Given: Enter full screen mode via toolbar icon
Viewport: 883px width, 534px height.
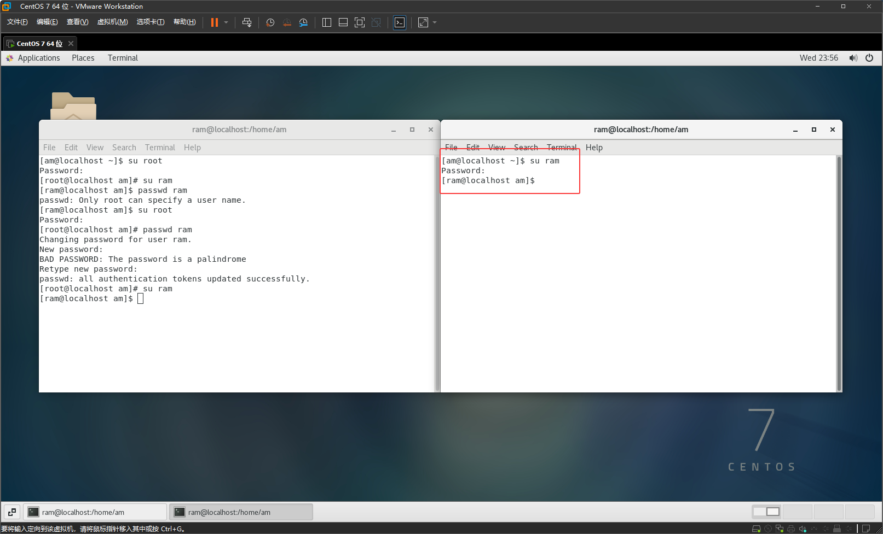Looking at the screenshot, I should tap(360, 22).
